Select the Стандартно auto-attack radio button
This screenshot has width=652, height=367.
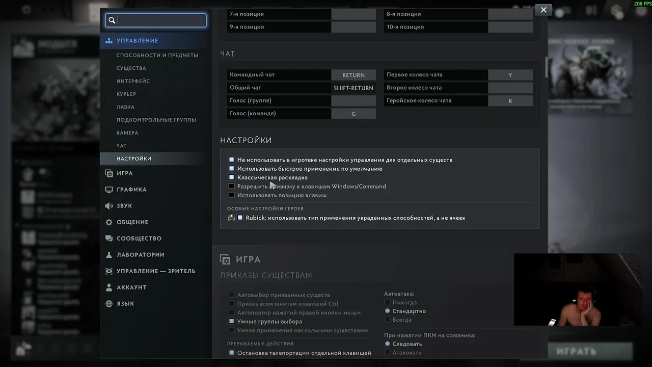coord(388,311)
